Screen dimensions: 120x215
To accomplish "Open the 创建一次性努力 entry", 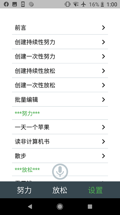I will click(60, 56).
